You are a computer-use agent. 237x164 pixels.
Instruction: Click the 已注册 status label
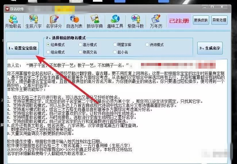(179, 21)
